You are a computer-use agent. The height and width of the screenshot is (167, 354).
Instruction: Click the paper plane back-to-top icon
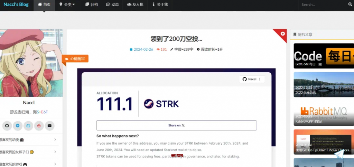[x=341, y=156]
